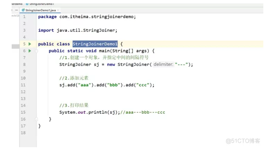The image size is (275, 153).
Task: Click the //aaa---bbb---ccc comment on line 15
Action: [x=143, y=112]
